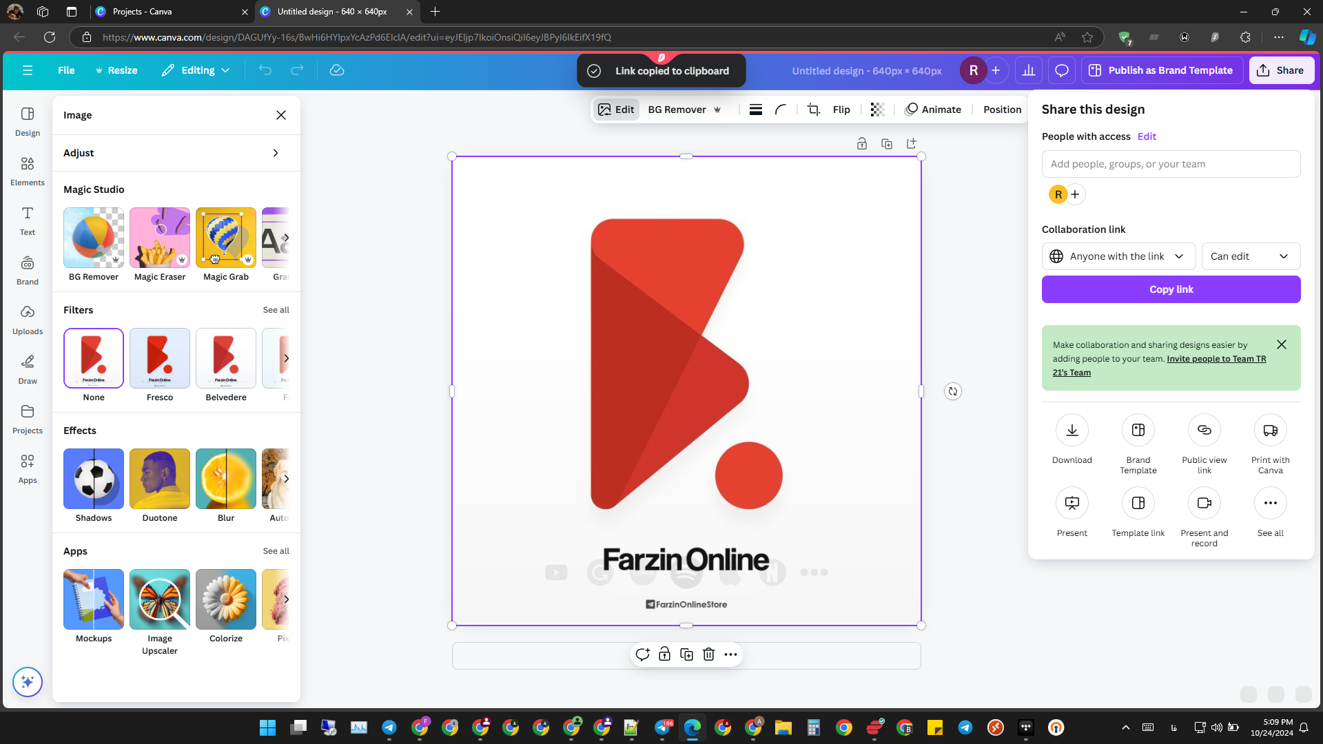Click the Add people, groups, or team field

coord(1171,164)
